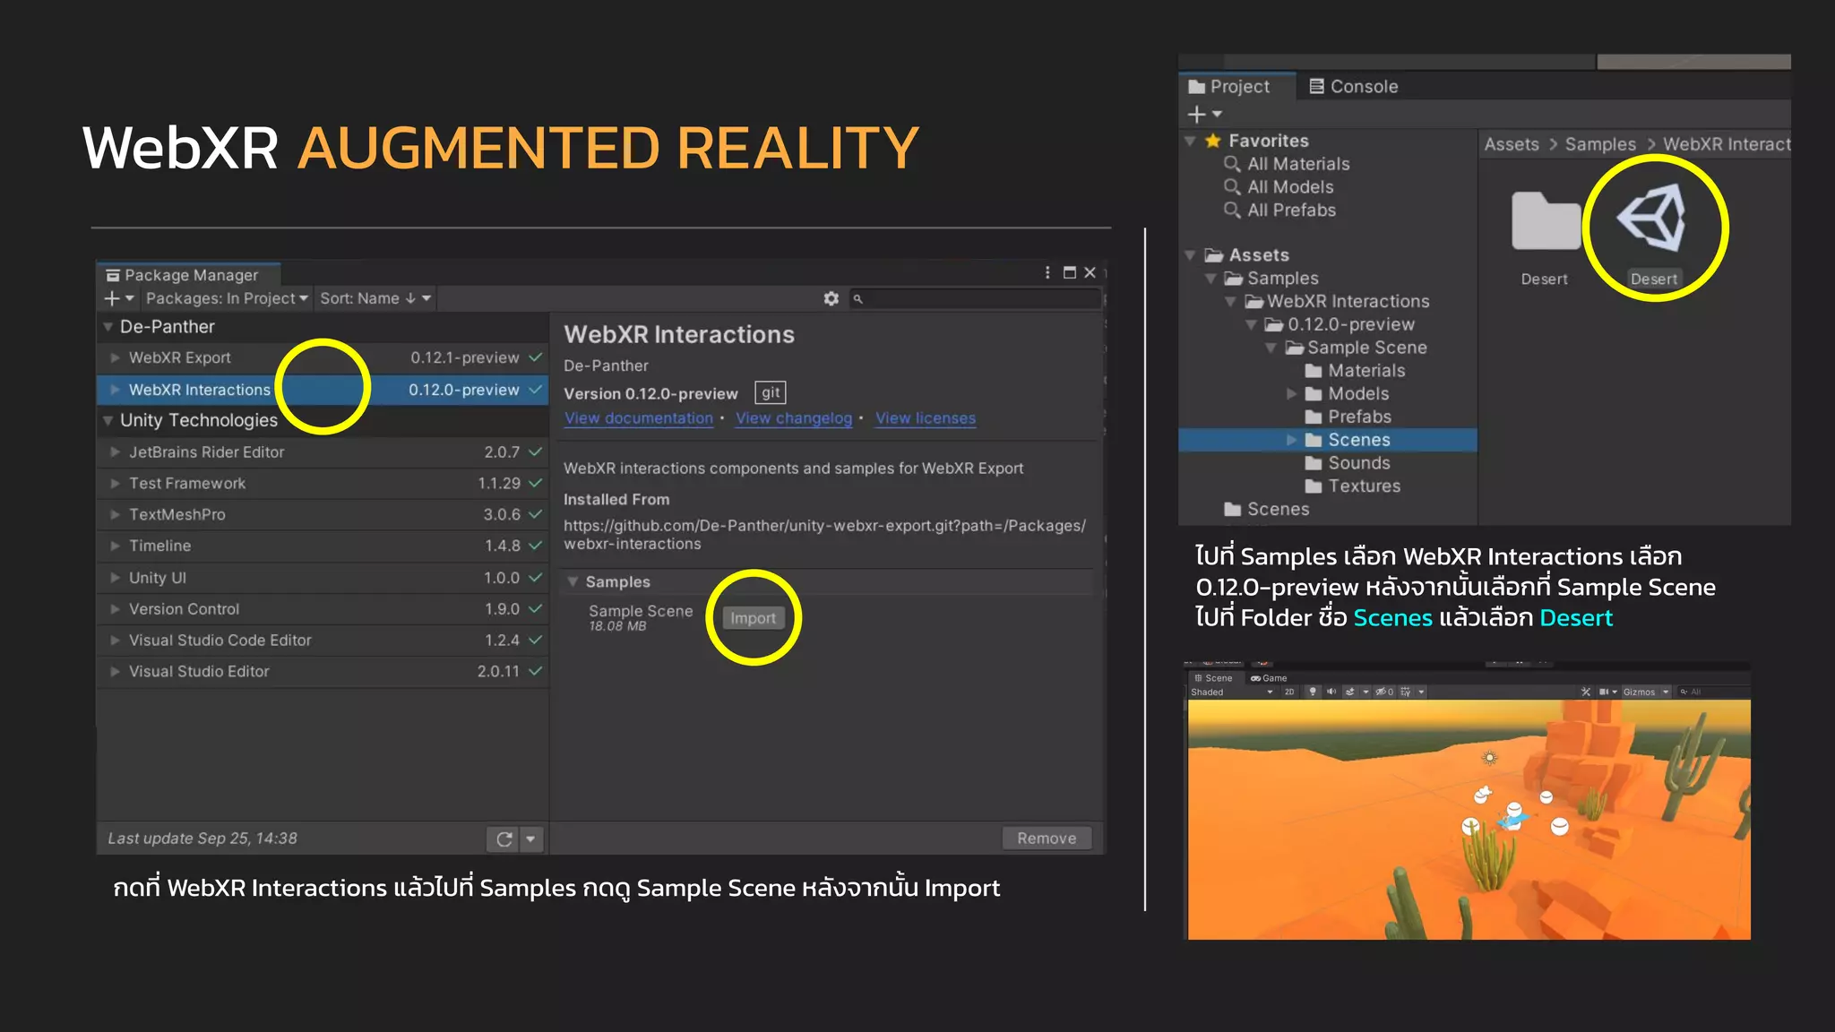This screenshot has width=1835, height=1032.
Task: Open the dropdown arrow beside the refresh button
Action: [x=531, y=838]
